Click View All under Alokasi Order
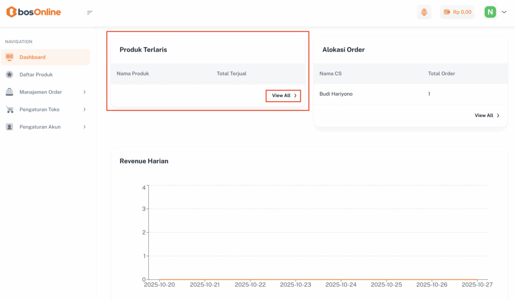The height and width of the screenshot is (299, 515). (487, 115)
